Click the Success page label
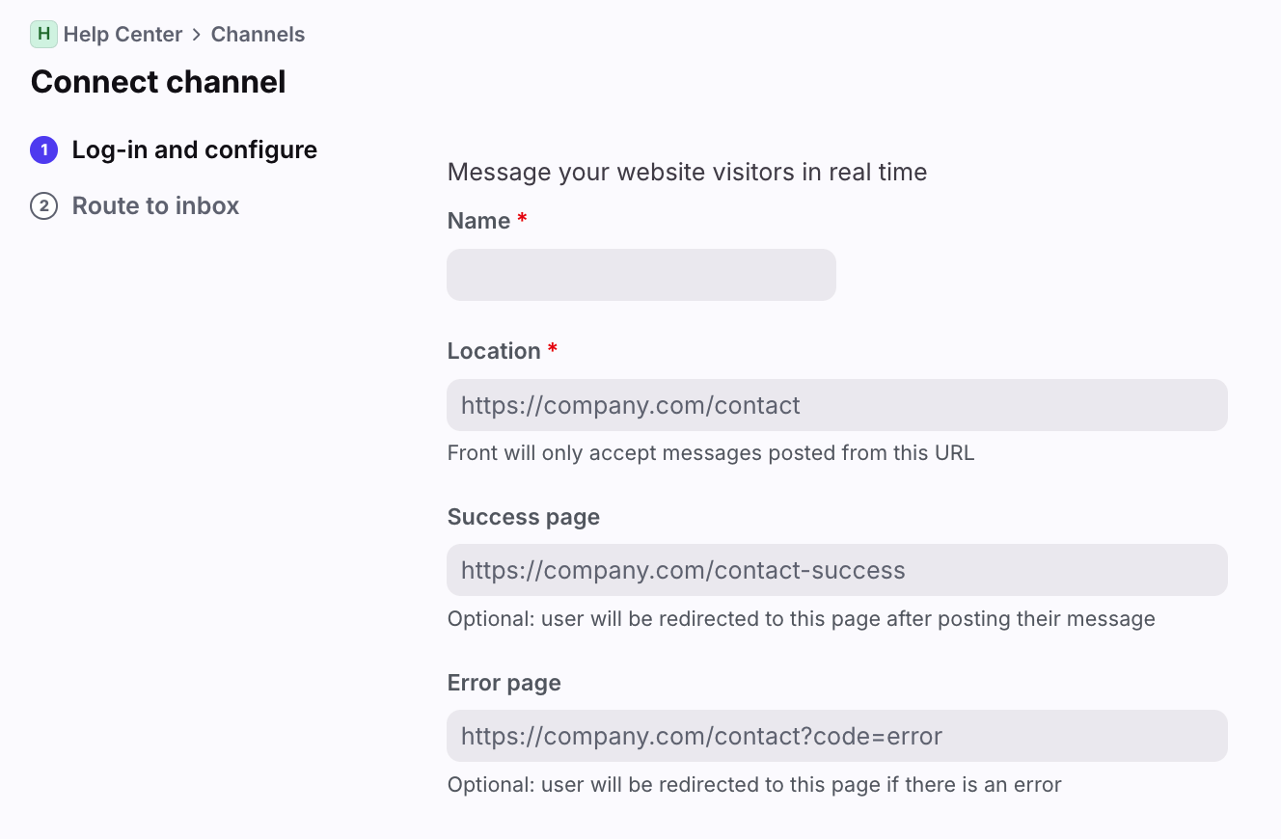 pos(524,517)
